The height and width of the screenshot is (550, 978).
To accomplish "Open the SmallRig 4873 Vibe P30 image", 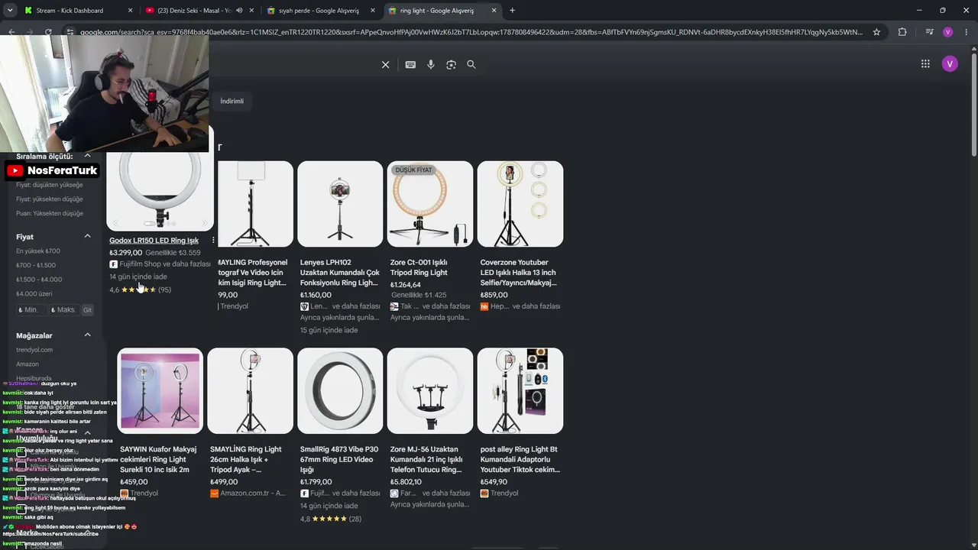I will [340, 391].
